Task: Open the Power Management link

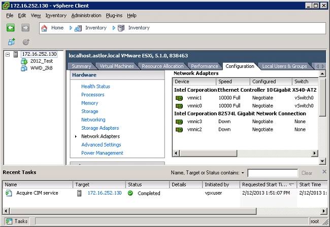Action: click(102, 153)
